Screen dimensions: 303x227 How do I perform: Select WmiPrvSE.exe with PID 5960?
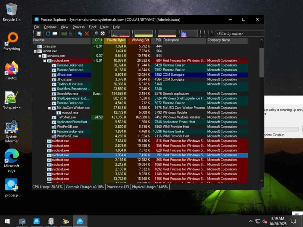click(140, 127)
